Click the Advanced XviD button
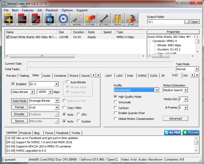Image resolution: width=204 pixels, height=164 pixels. tap(175, 119)
